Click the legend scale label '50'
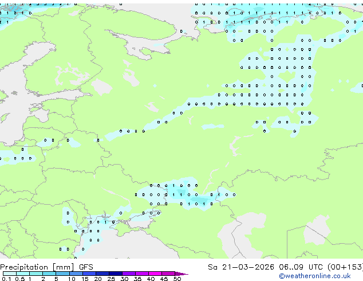Viewport: 363px width, 281px height. 177,279
